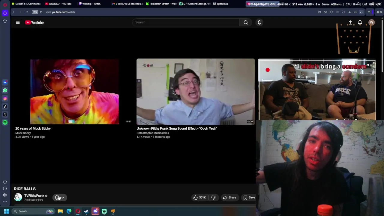Click the Windows taskbar Search box
The height and width of the screenshot is (216, 384).
[33, 211]
